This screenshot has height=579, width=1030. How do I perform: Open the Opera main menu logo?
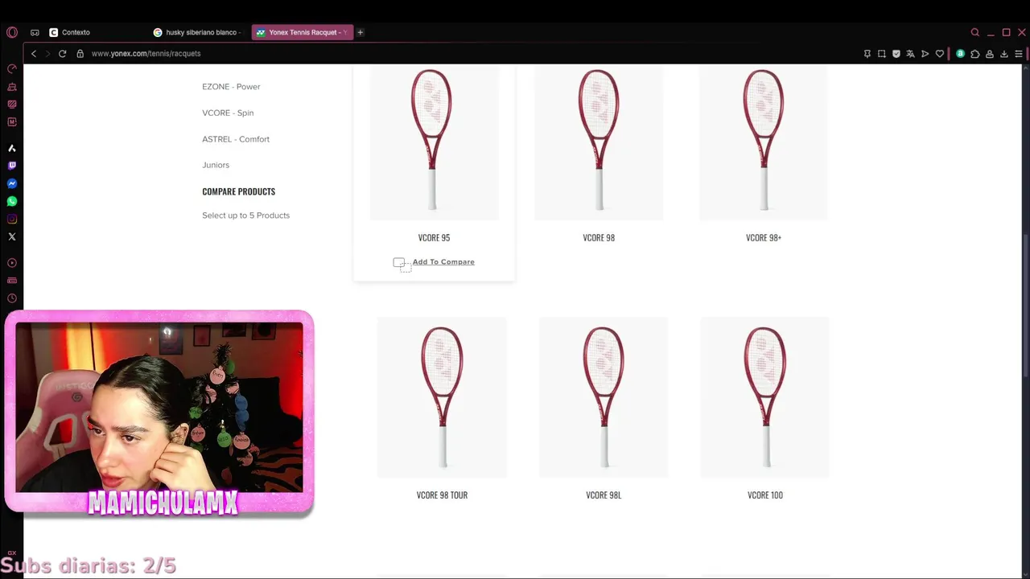click(x=12, y=32)
